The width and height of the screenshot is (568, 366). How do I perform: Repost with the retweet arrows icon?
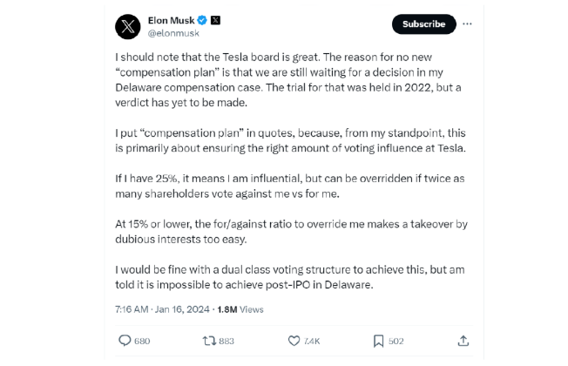pos(209,341)
